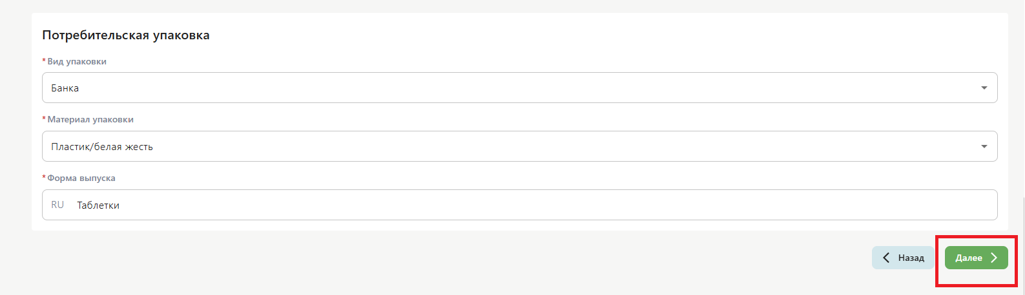Click the Потребительская упаковка section heading
The width and height of the screenshot is (1025, 295).
point(126,35)
